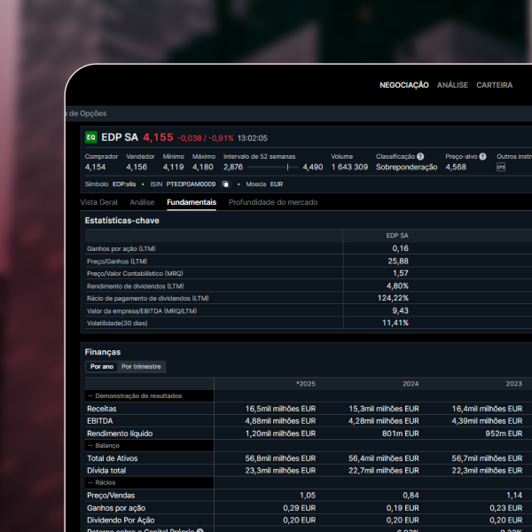Click the Estatísticas-chave heading
The height and width of the screenshot is (532, 532).
pos(121,221)
